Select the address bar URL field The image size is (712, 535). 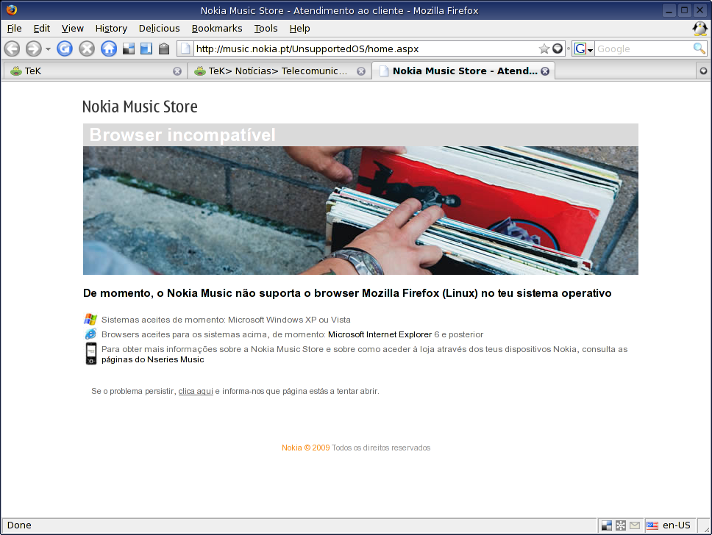pyautogui.click(x=366, y=49)
